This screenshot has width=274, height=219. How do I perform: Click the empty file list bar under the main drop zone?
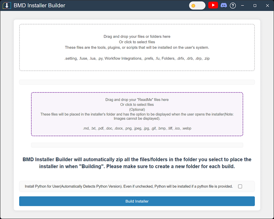click(x=137, y=82)
